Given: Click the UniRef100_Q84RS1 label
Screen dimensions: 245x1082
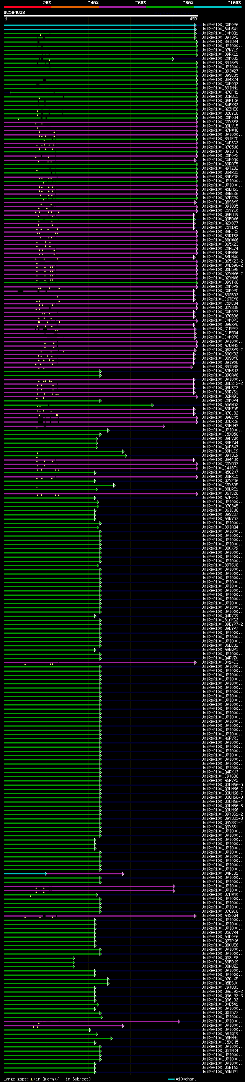Looking at the screenshot, I should (x=220, y=173).
